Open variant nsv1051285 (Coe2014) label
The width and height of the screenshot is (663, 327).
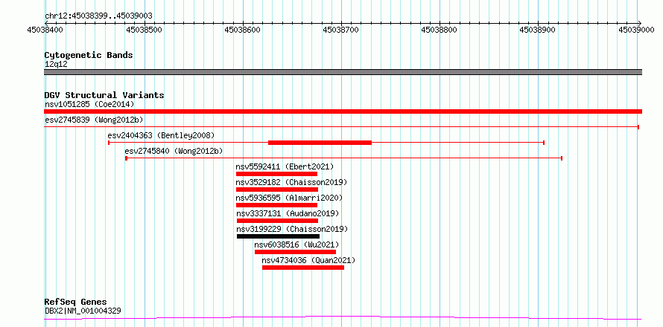tap(89, 104)
